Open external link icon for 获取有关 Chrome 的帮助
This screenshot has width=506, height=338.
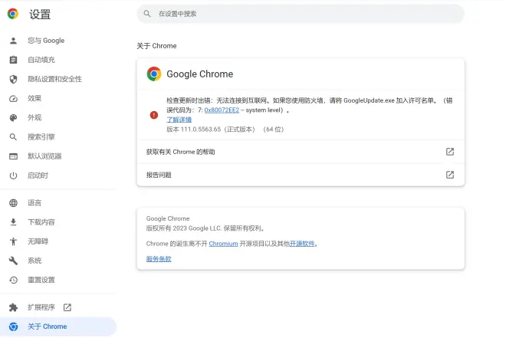pos(450,152)
